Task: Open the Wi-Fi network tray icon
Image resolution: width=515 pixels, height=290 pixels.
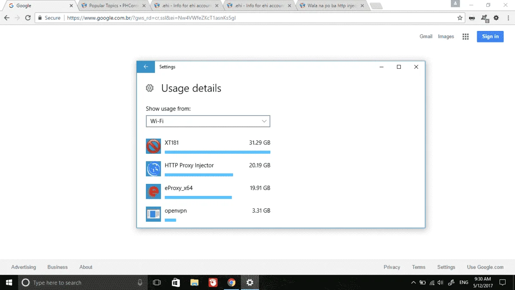Action: coord(432,283)
